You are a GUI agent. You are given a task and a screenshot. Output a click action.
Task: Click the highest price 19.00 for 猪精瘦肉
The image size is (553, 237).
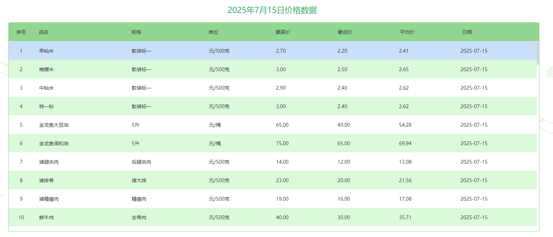[x=282, y=199]
